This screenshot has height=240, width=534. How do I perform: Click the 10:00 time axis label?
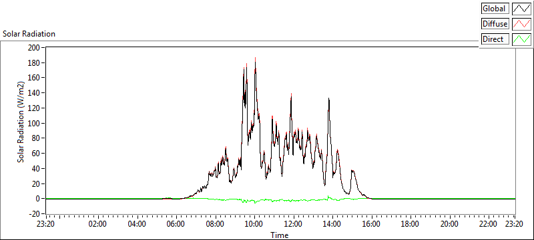tap(255, 224)
